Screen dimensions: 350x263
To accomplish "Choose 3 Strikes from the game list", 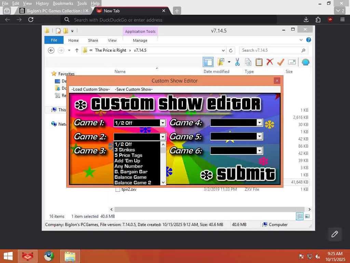I will [124, 150].
